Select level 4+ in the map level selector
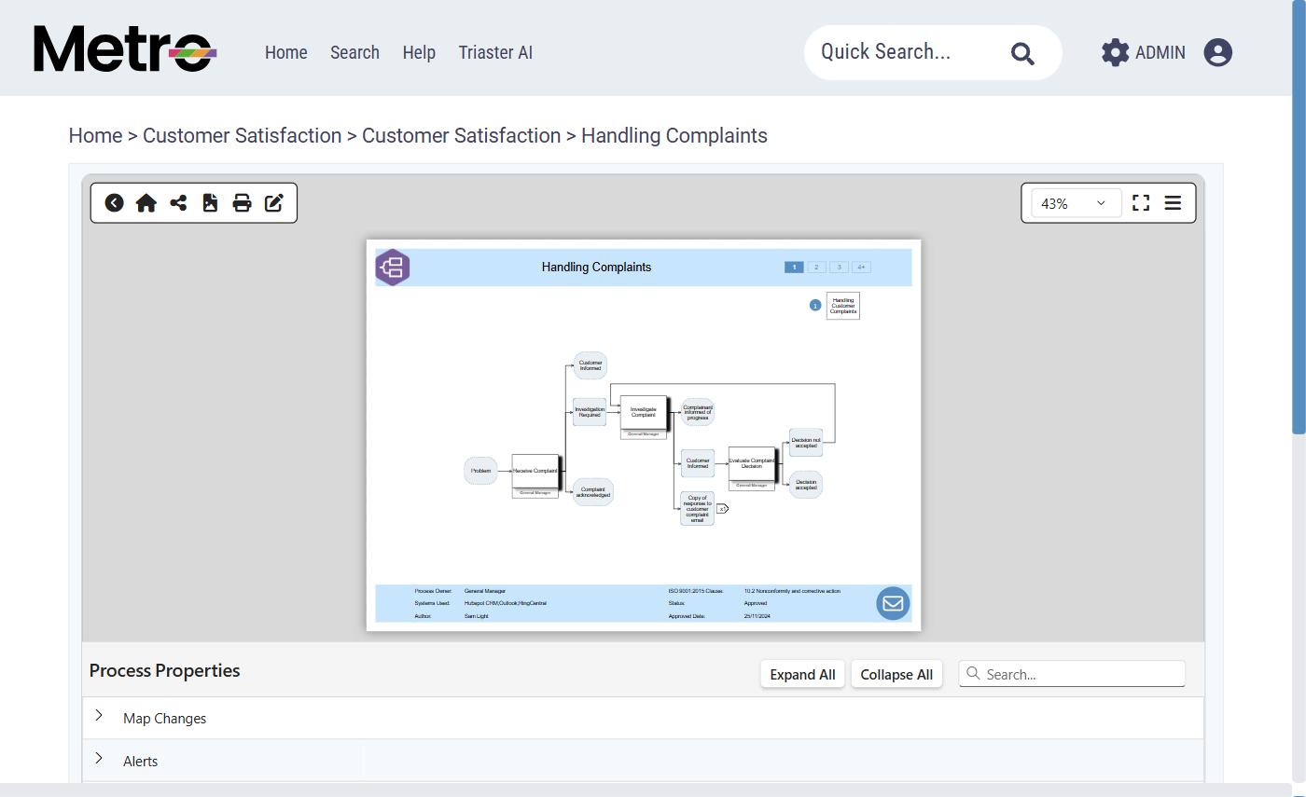 tap(861, 267)
